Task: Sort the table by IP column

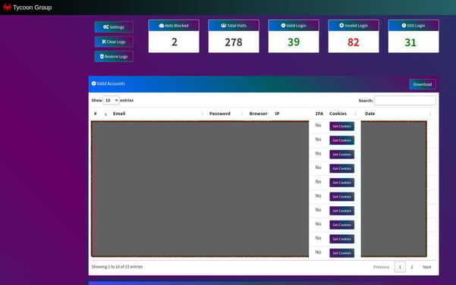Action: point(277,114)
